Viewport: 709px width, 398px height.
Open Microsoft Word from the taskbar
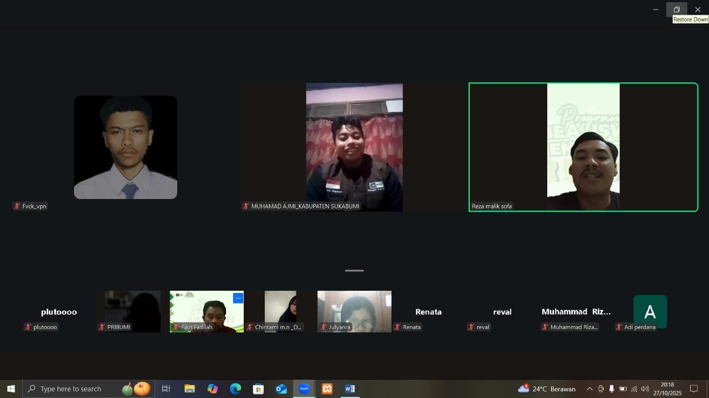point(350,389)
